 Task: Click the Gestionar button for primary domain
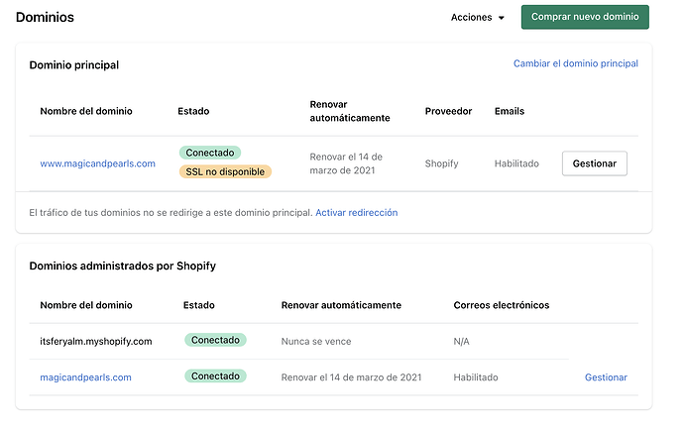coord(594,163)
